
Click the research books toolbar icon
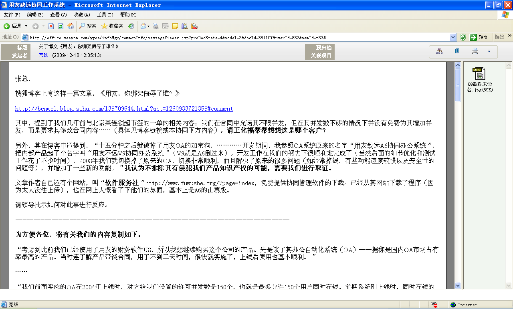point(184,26)
